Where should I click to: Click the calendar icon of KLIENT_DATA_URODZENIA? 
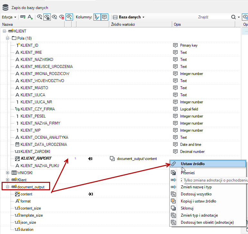point(17,144)
